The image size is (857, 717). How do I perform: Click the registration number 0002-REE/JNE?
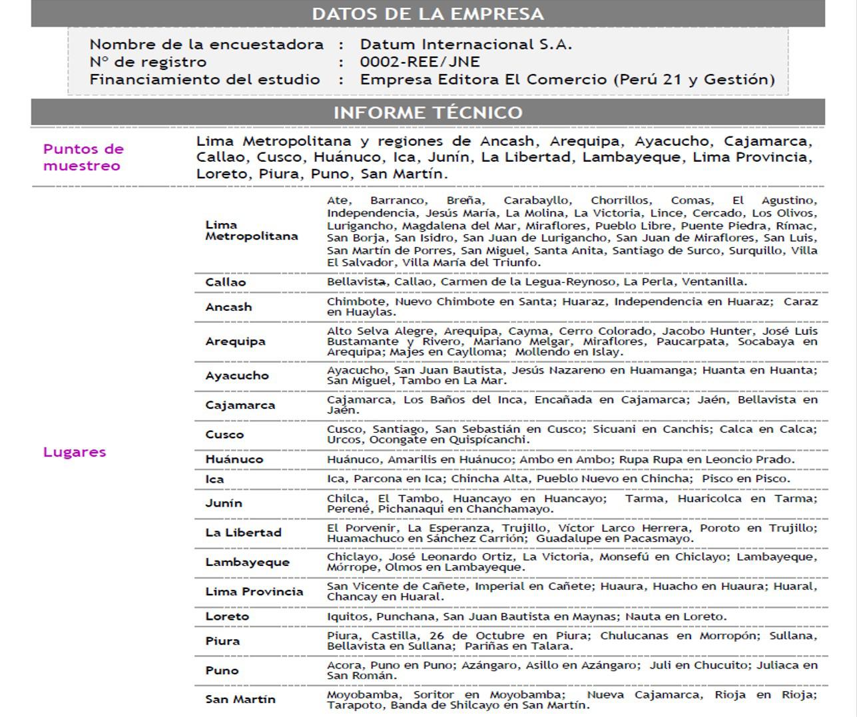pyautogui.click(x=420, y=62)
